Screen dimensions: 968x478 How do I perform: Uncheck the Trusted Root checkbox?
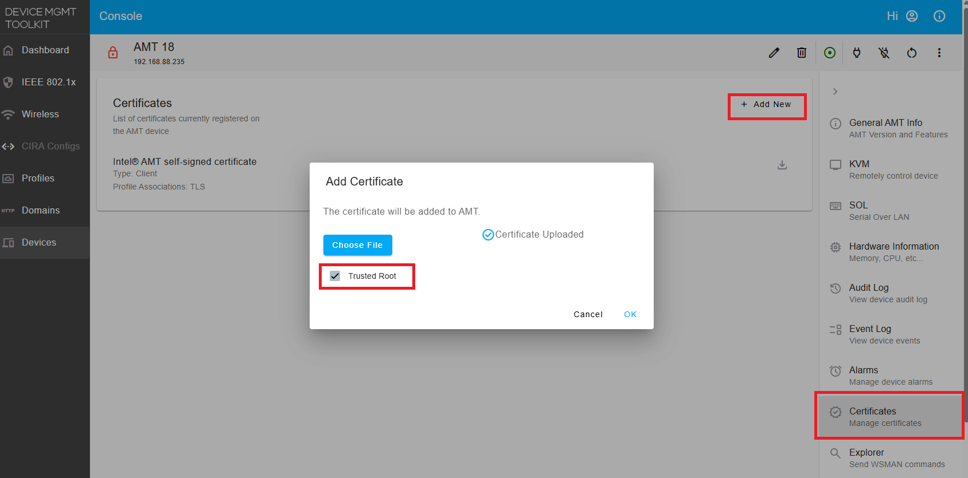335,276
